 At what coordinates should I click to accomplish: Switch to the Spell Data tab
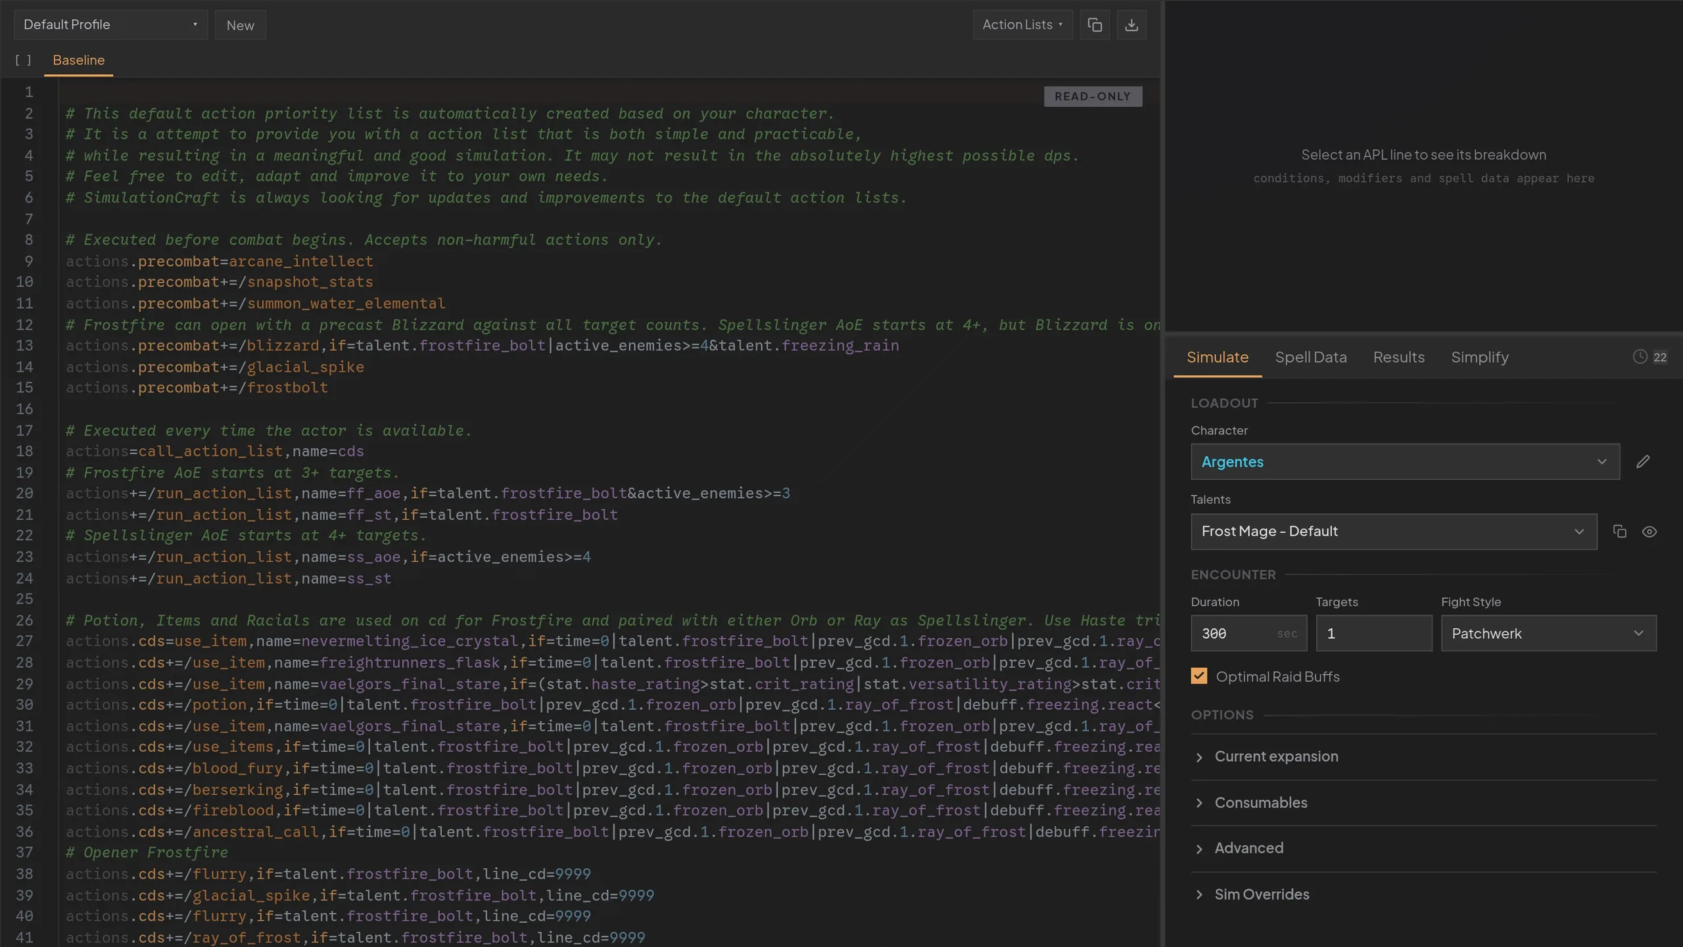[1310, 357]
